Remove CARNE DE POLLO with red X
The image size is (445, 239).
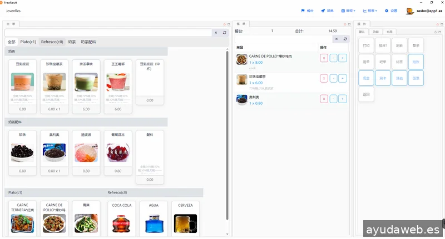point(324,58)
